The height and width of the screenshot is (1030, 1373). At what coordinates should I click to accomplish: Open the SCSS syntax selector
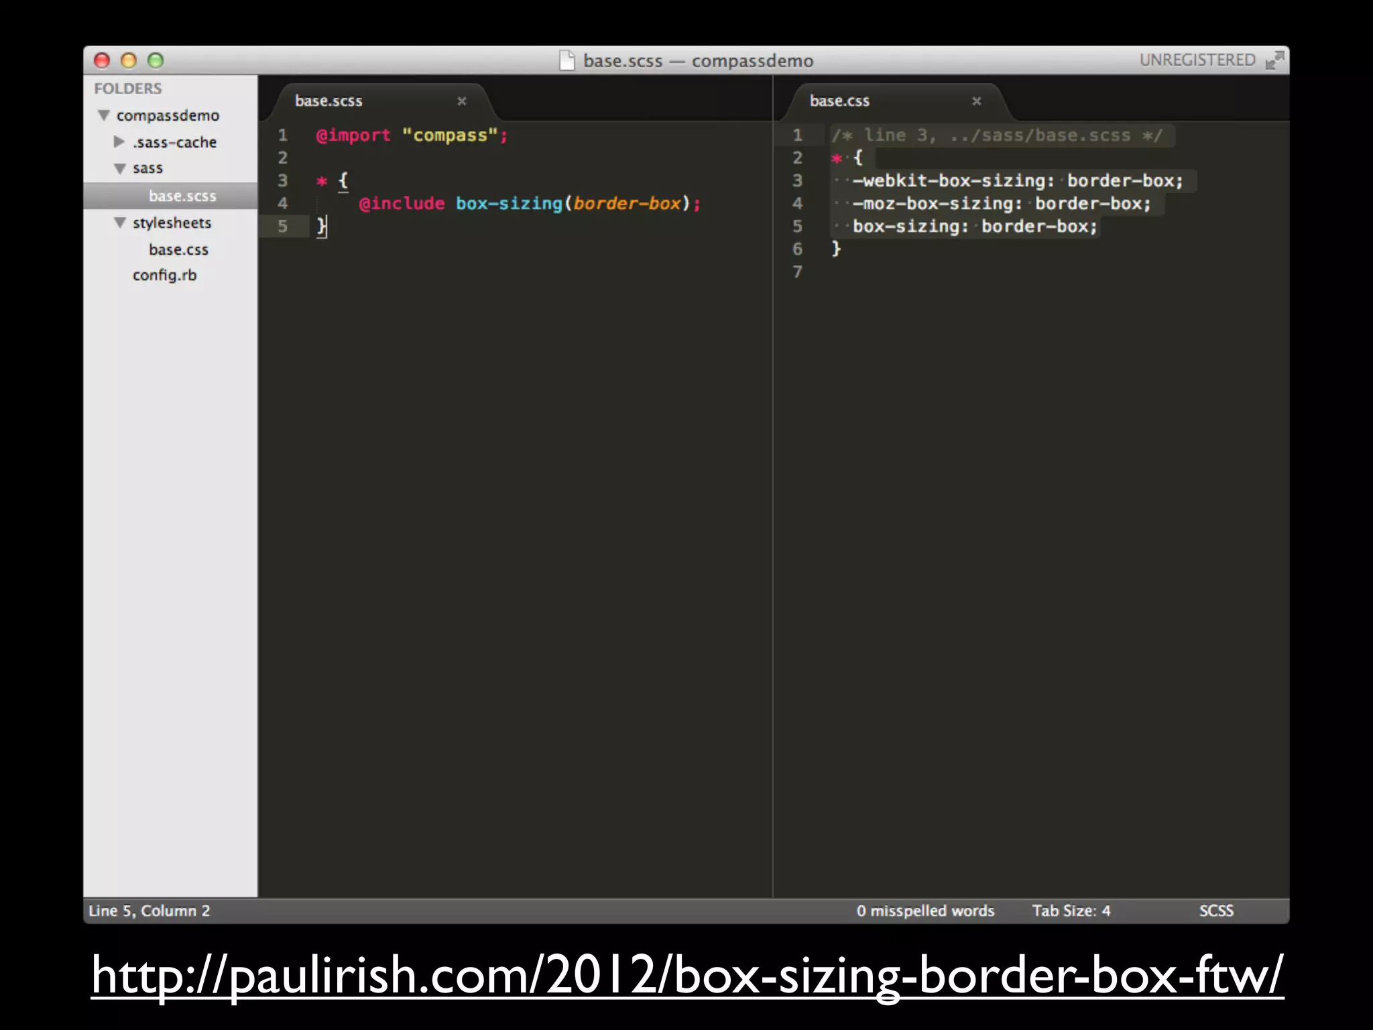[1216, 911]
